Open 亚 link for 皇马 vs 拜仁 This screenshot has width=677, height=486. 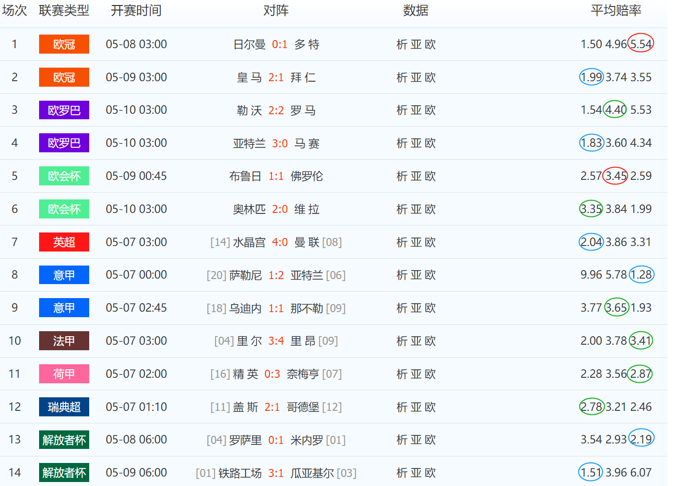click(416, 77)
